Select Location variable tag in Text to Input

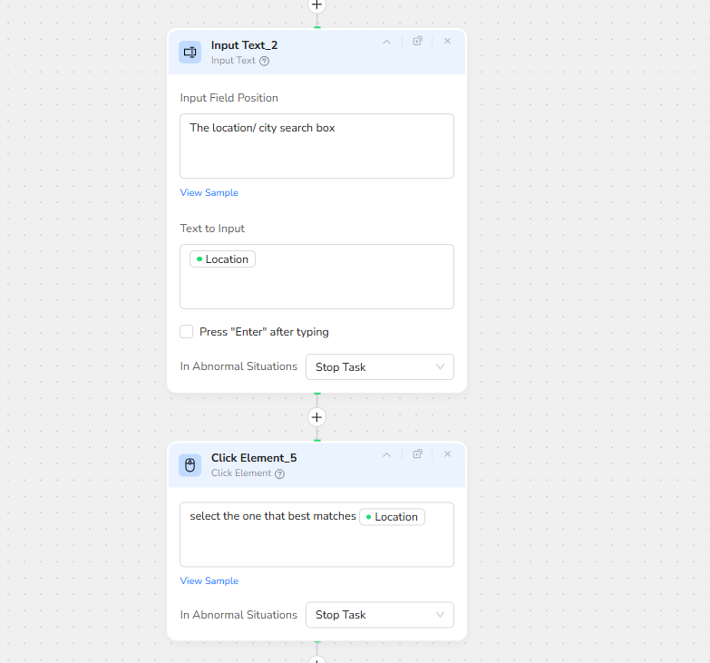point(222,259)
